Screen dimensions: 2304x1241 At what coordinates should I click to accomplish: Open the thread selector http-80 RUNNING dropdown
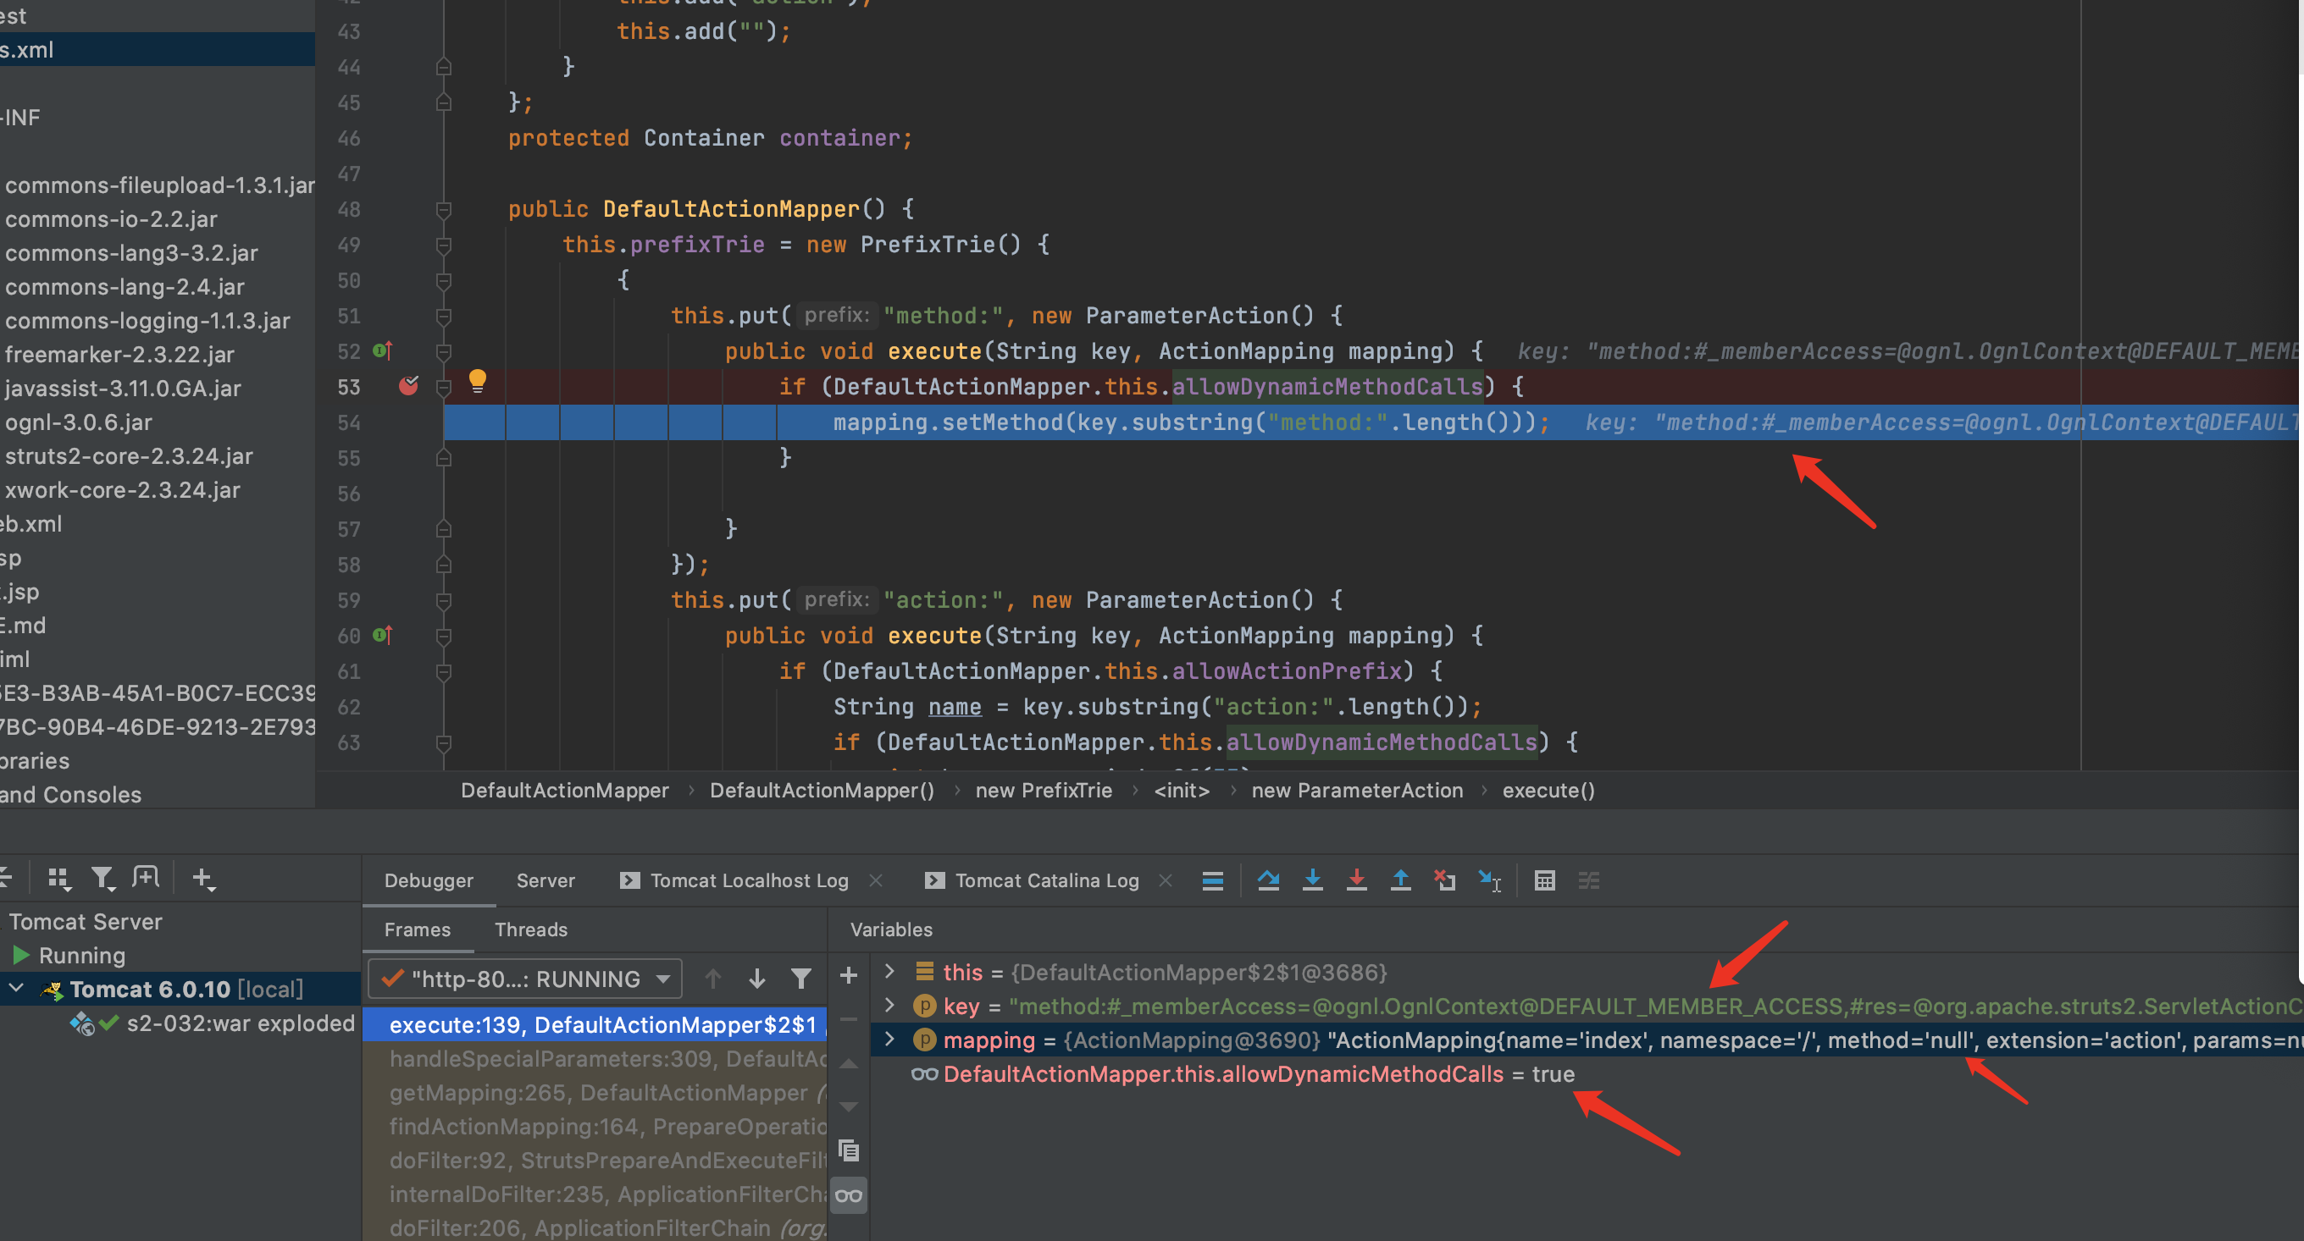[525, 979]
